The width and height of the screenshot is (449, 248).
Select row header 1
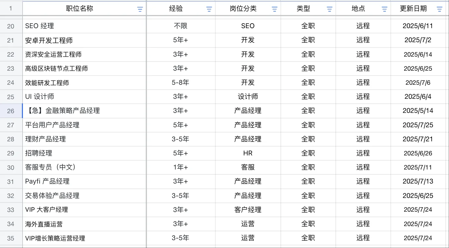click(11, 9)
